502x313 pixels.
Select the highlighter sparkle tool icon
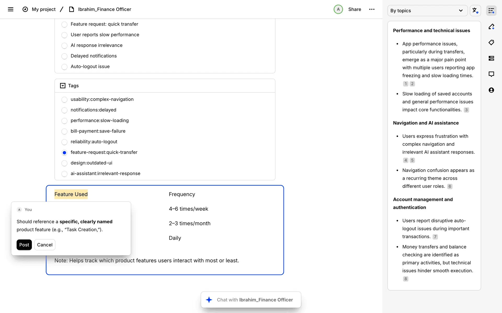(491, 27)
